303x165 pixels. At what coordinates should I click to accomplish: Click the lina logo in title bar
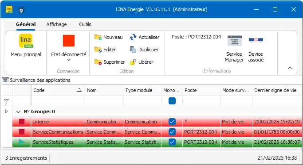(9, 9)
